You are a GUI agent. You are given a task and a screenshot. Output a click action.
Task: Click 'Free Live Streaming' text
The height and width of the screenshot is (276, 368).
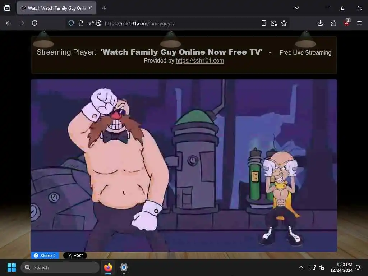(305, 52)
